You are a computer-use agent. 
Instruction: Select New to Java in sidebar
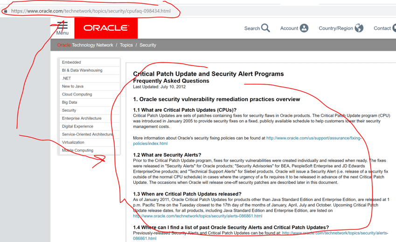pyautogui.click(x=89, y=86)
